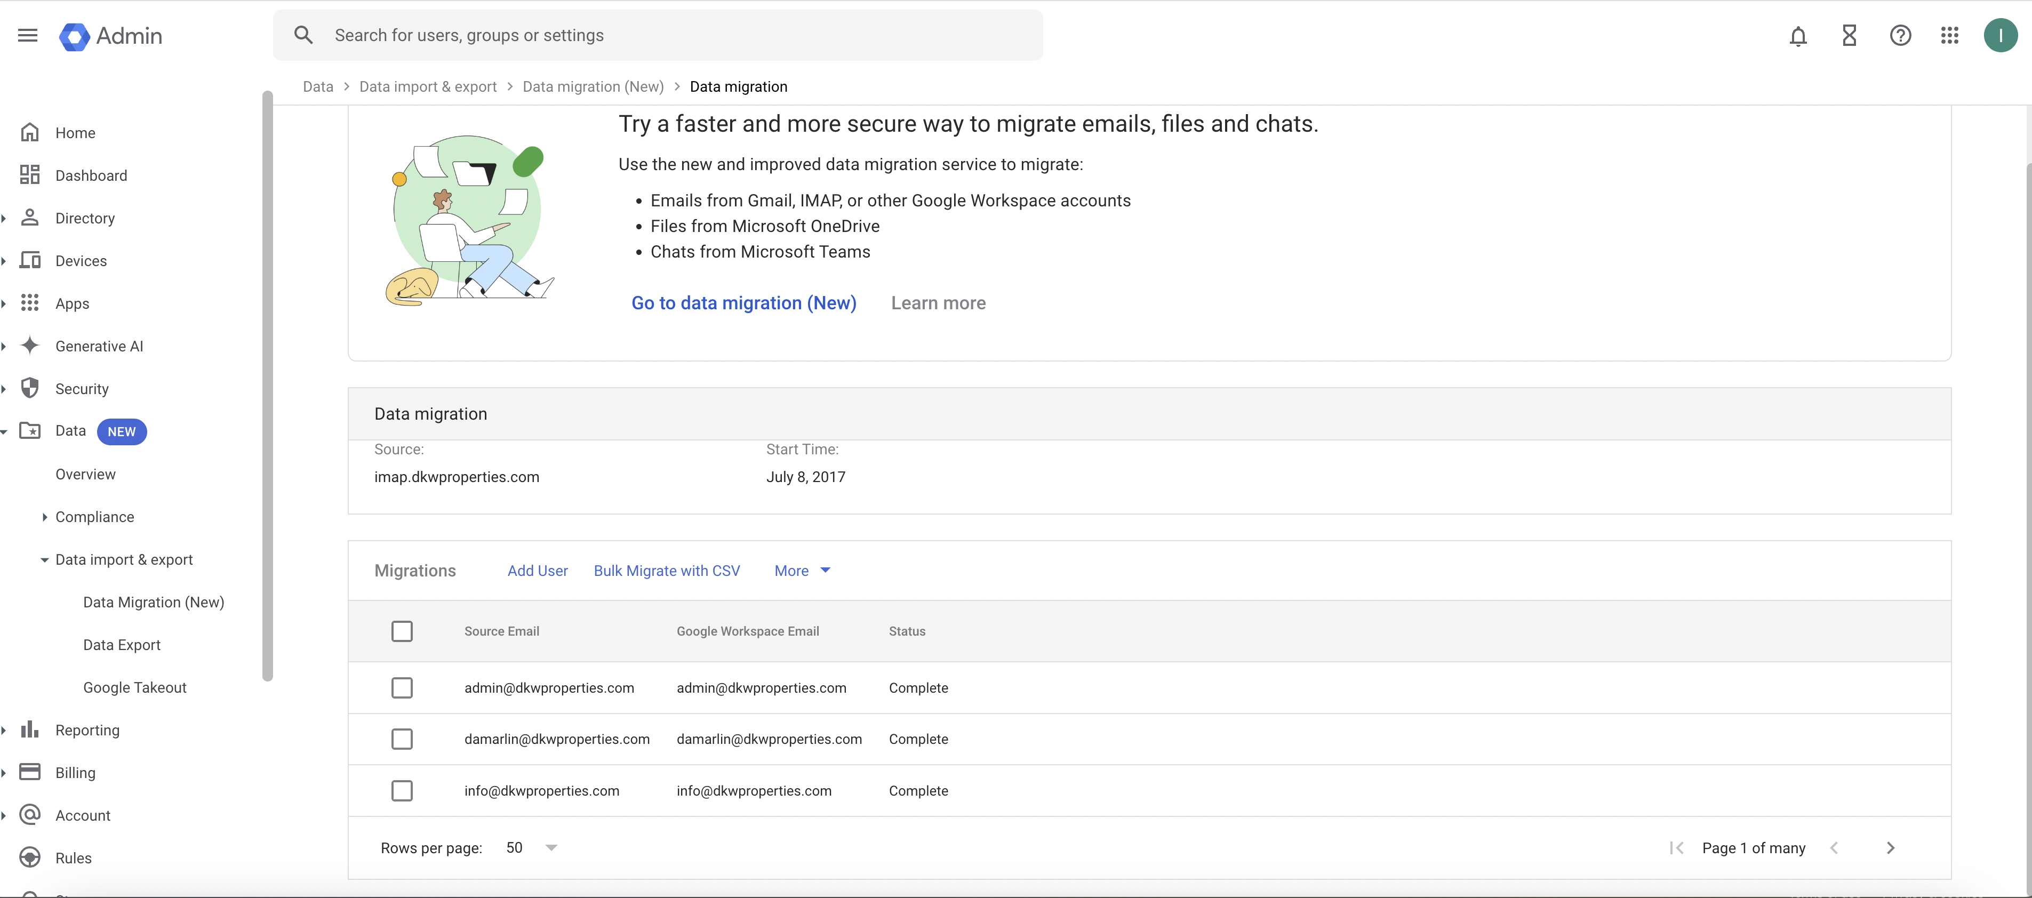Click the search magnifier icon
The width and height of the screenshot is (2032, 898).
click(303, 36)
